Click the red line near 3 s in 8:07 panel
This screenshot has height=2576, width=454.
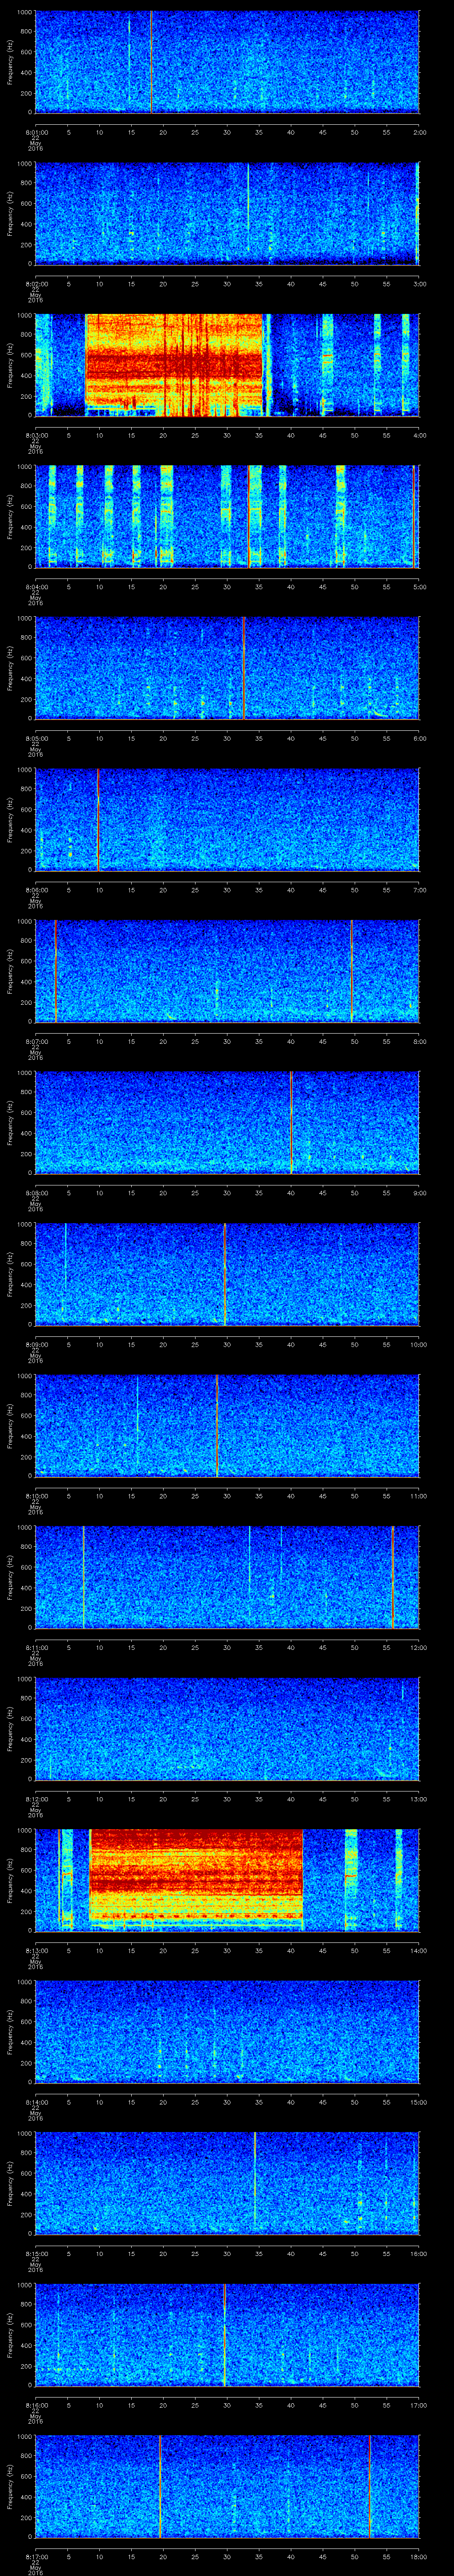click(56, 971)
